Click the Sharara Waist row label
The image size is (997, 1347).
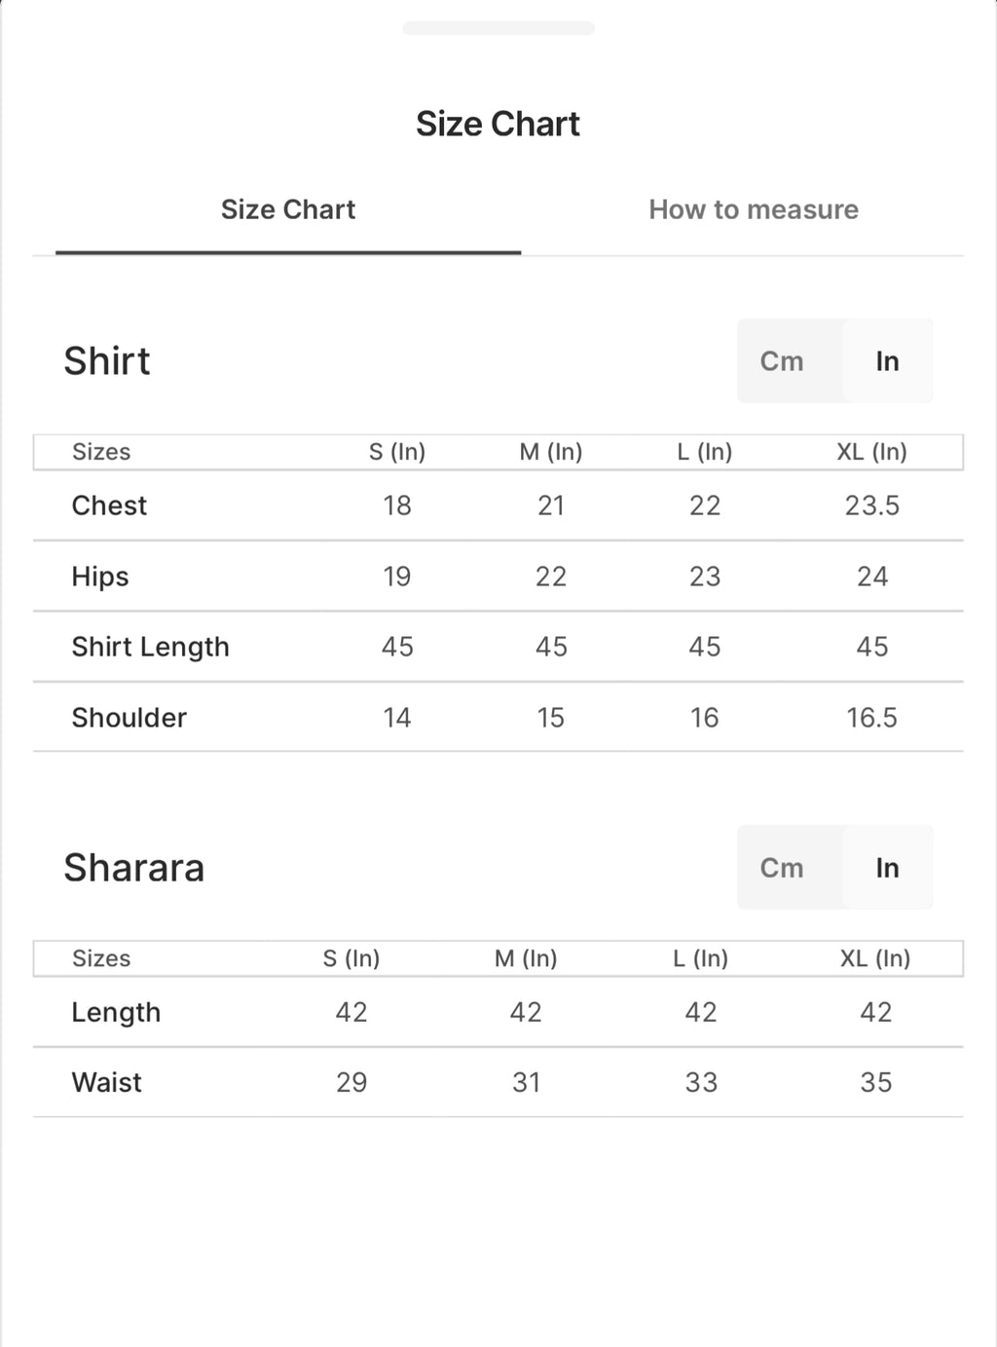click(107, 1082)
